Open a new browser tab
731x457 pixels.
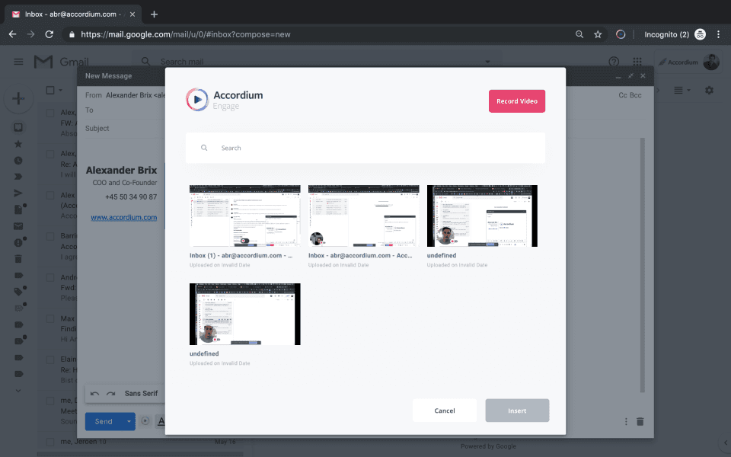[x=155, y=14]
